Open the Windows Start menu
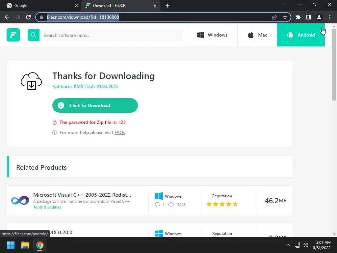 11,245
